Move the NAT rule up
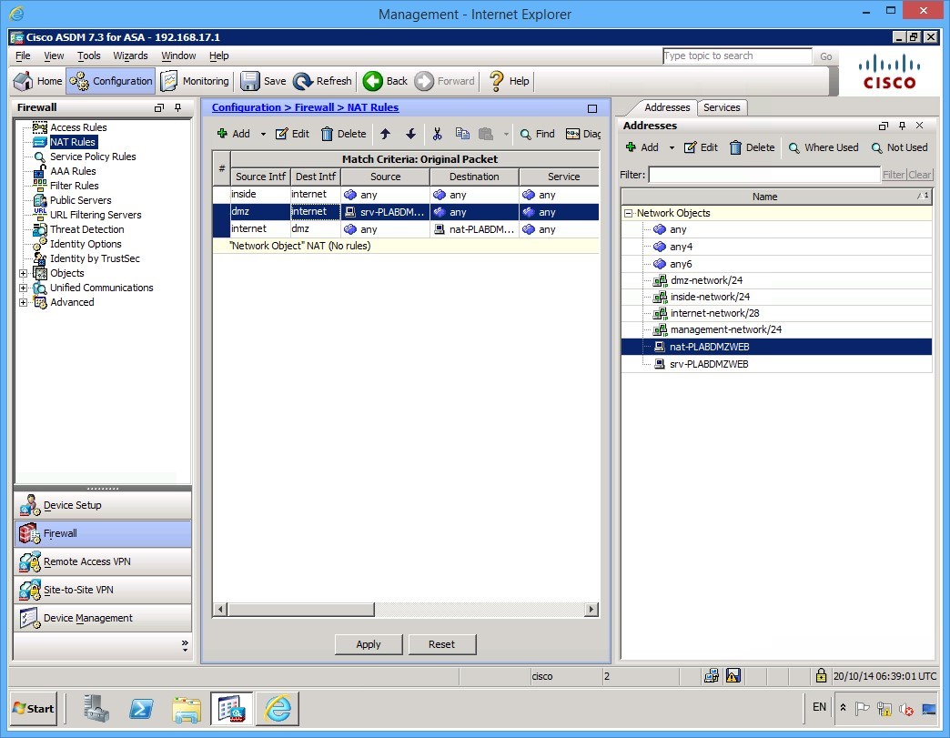 [x=384, y=134]
